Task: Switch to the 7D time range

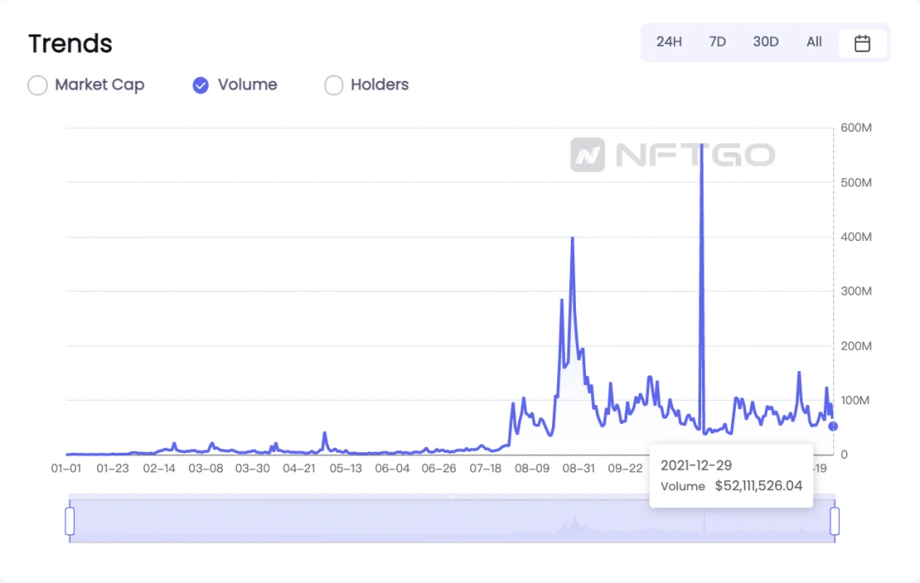Action: click(717, 43)
